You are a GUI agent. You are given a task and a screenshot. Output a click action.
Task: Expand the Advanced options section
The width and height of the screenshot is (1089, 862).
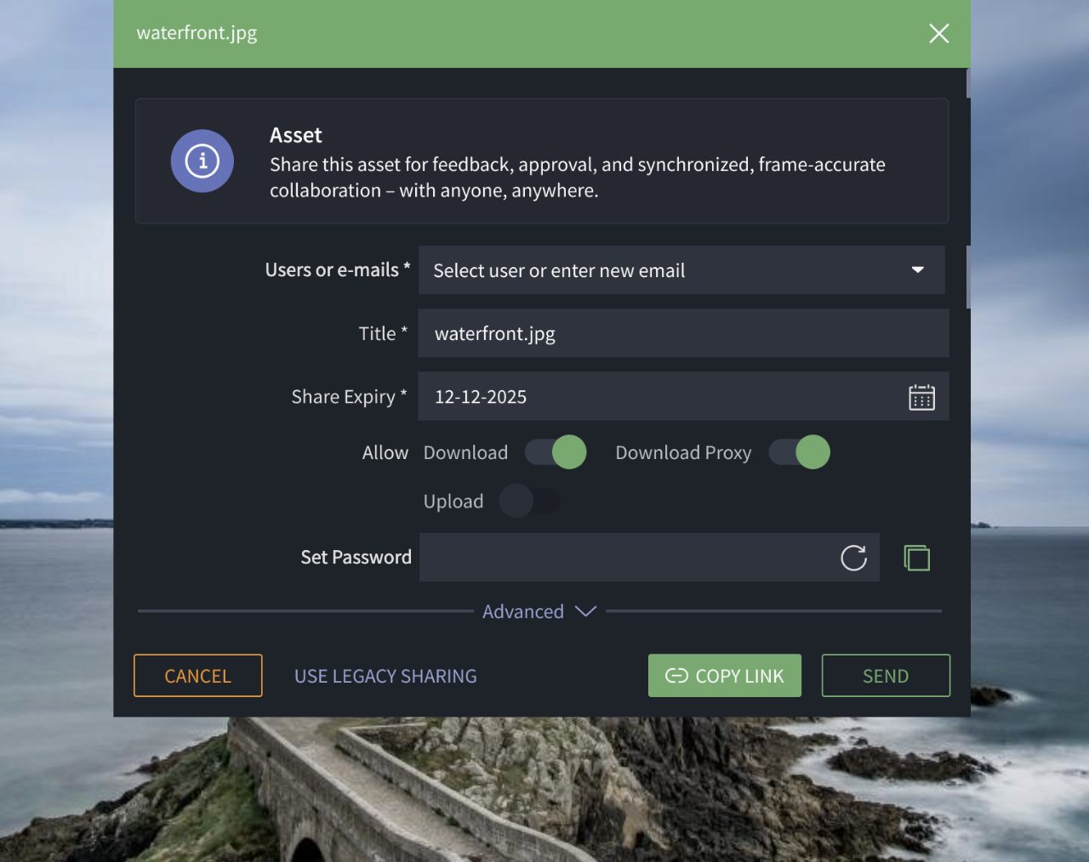coord(539,611)
